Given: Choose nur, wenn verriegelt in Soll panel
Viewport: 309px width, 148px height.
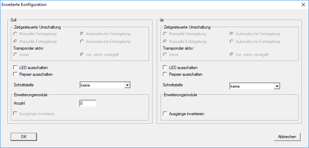Looking at the screenshot, I should coord(82,55).
